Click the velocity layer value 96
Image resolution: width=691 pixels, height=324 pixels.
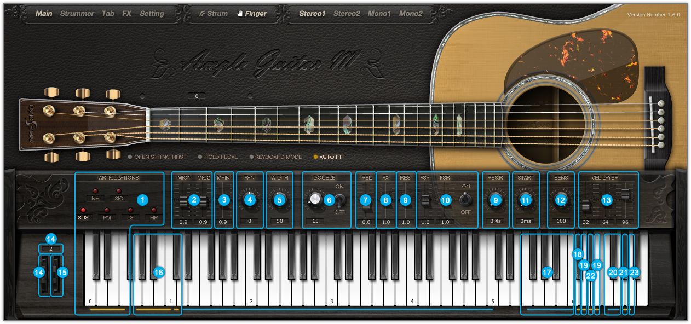625,222
